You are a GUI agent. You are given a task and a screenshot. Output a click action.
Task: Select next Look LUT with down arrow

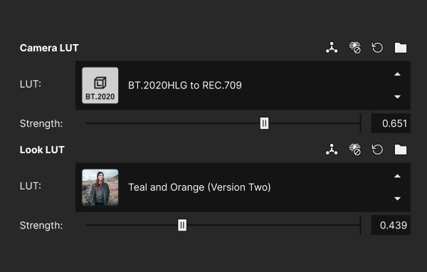[397, 199]
